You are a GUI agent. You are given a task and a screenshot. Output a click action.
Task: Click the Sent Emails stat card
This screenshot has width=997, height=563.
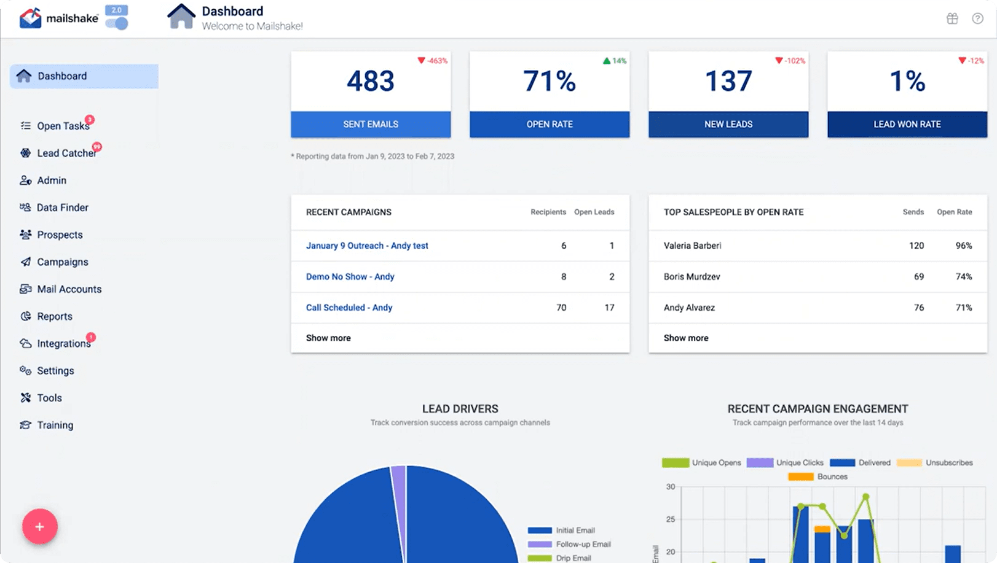(371, 95)
